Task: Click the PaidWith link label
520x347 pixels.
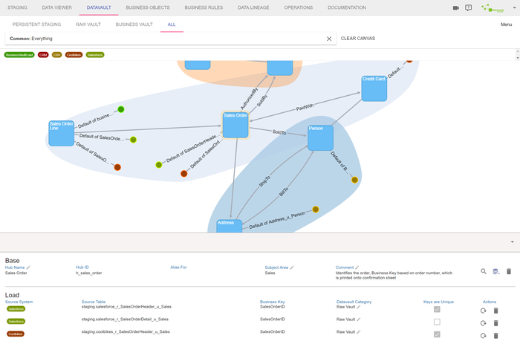Action: click(305, 107)
